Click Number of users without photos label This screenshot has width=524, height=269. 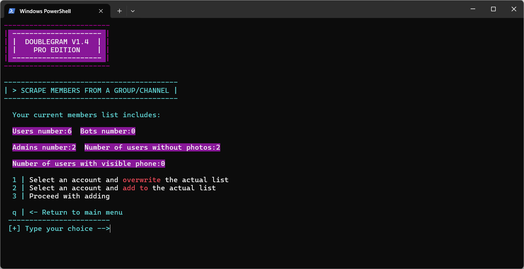click(152, 148)
